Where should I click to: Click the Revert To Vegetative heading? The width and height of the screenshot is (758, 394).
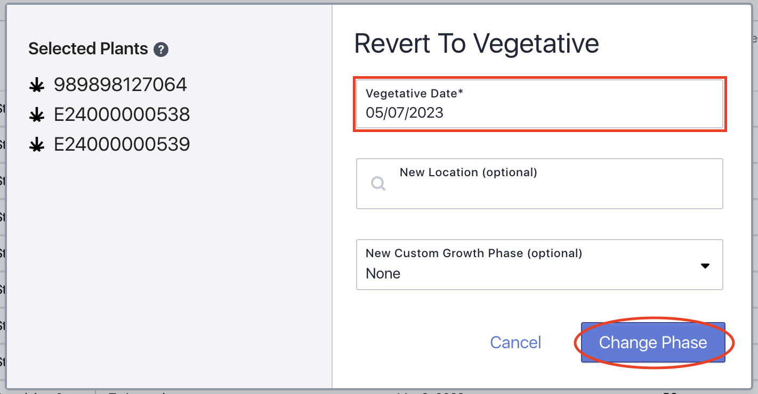coord(477,44)
